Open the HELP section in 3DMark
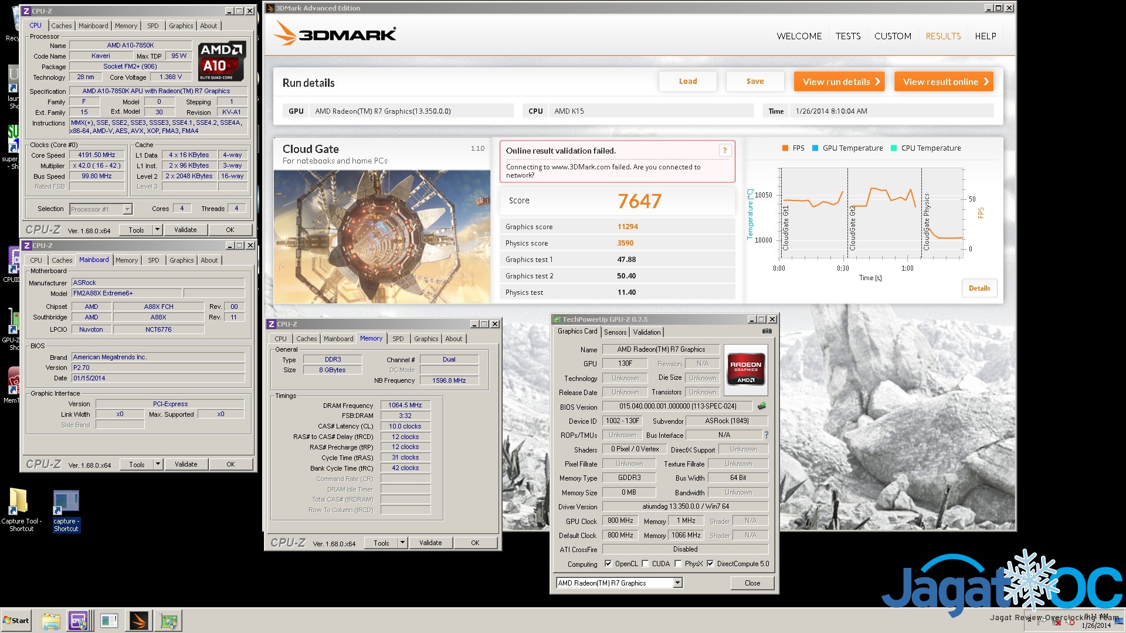The image size is (1126, 633). point(985,36)
